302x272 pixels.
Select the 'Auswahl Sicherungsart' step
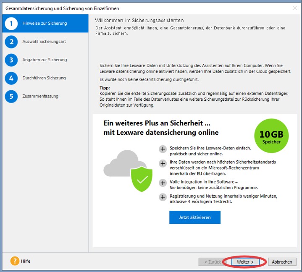[45, 42]
